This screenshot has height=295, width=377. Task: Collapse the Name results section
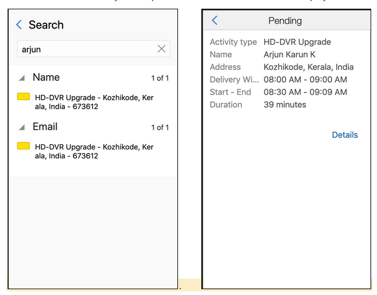coord(22,78)
